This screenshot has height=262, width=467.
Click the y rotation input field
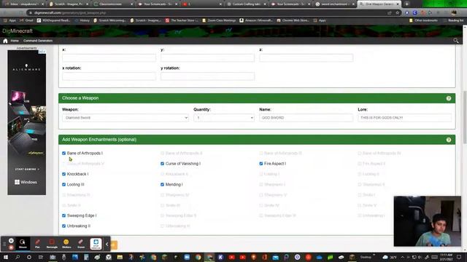tap(207, 76)
